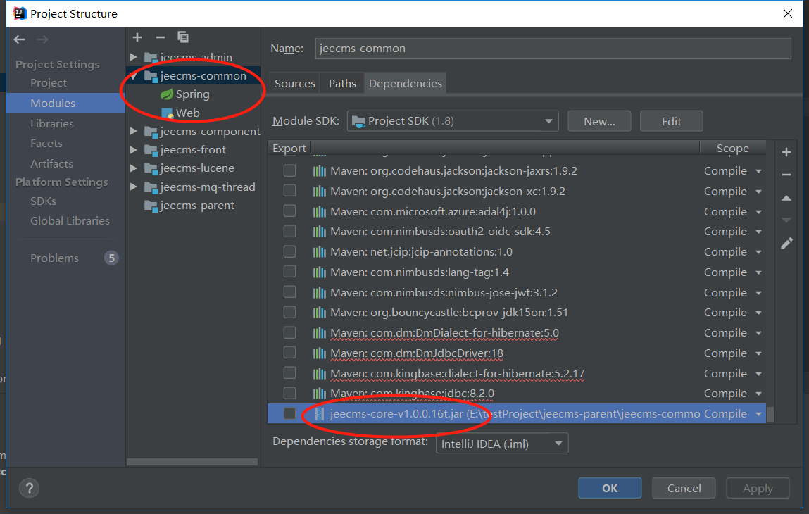Open help with the question mark icon
The width and height of the screenshot is (809, 514).
[x=30, y=488]
